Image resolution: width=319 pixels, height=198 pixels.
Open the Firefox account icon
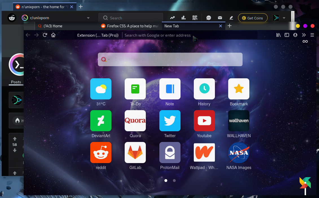point(295,35)
